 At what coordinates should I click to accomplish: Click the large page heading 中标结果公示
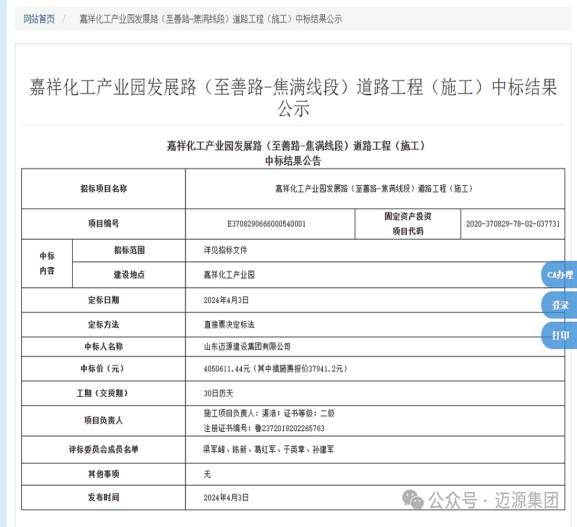293,98
